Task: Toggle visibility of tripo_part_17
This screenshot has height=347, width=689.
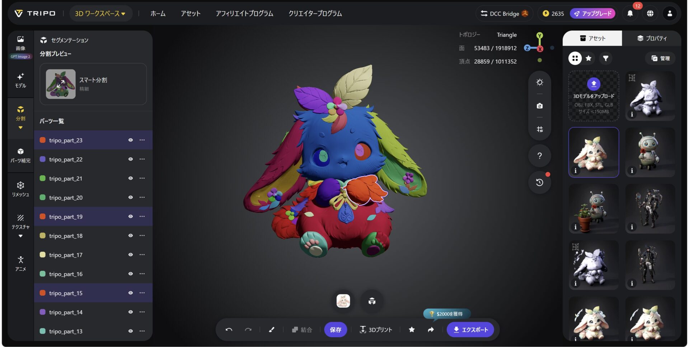Action: click(x=131, y=255)
